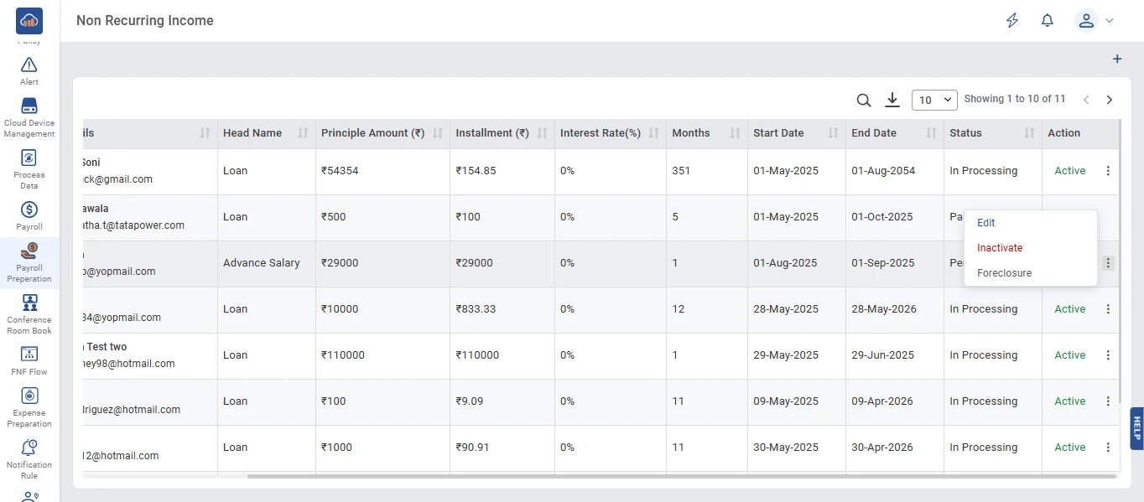Toggle Active status for ₹1000 loan row
This screenshot has width=1144, height=502.
(x=1069, y=448)
